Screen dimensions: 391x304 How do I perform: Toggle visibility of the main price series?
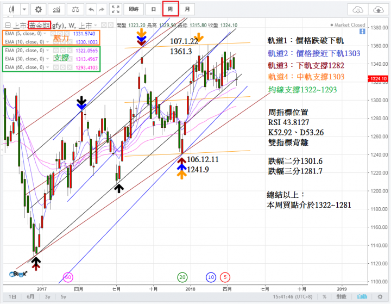click(x=104, y=25)
